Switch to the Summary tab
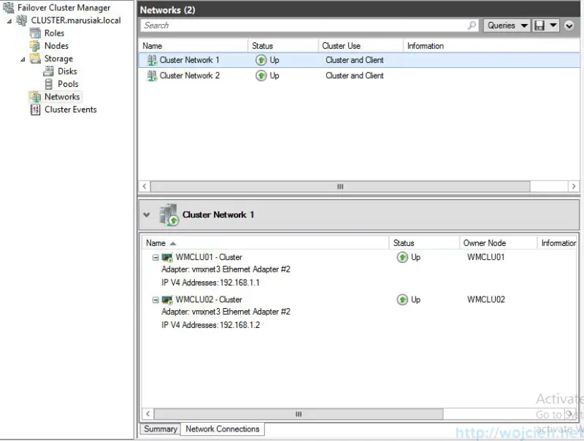The width and height of the screenshot is (584, 441). [160, 429]
